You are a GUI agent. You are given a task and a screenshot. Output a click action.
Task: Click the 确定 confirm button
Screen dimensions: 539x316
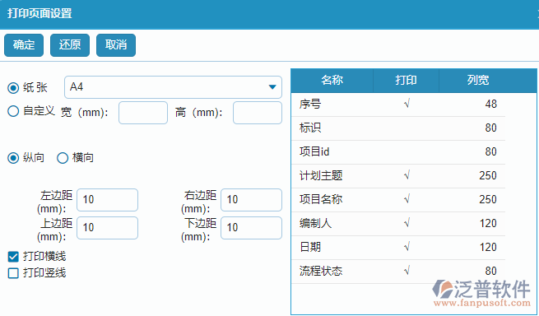[x=24, y=45]
